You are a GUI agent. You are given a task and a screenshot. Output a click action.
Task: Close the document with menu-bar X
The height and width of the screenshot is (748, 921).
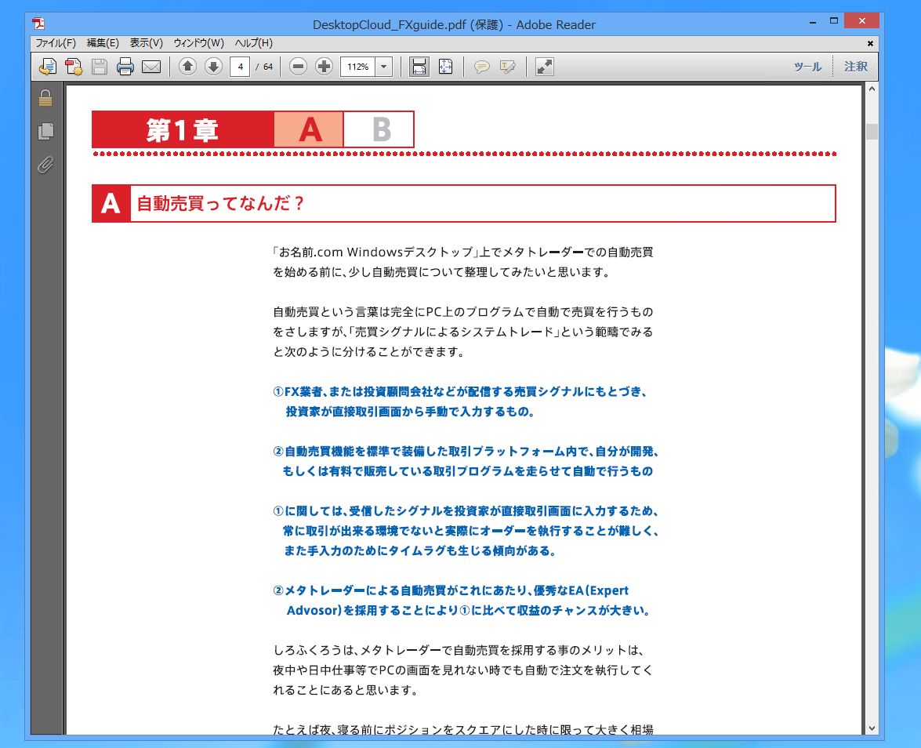870,43
